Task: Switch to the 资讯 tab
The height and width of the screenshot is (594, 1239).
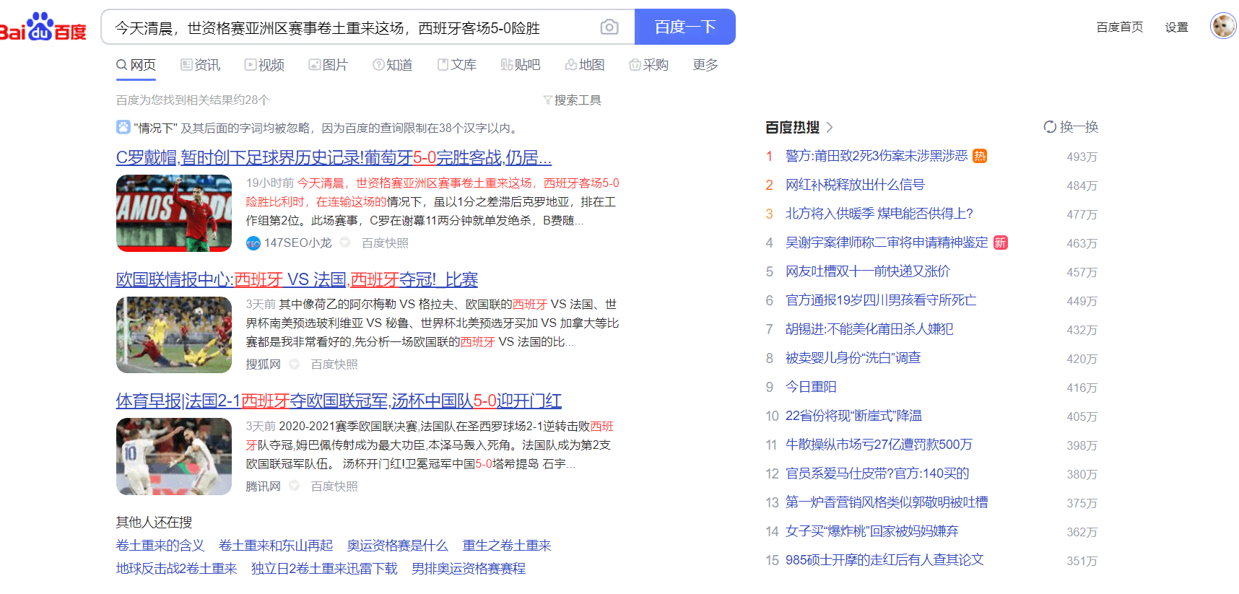Action: tap(200, 65)
